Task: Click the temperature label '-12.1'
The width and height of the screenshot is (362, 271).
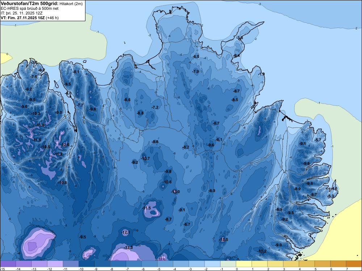Action: (126, 232)
